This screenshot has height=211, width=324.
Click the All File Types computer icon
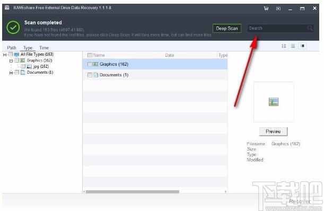[x=16, y=55]
